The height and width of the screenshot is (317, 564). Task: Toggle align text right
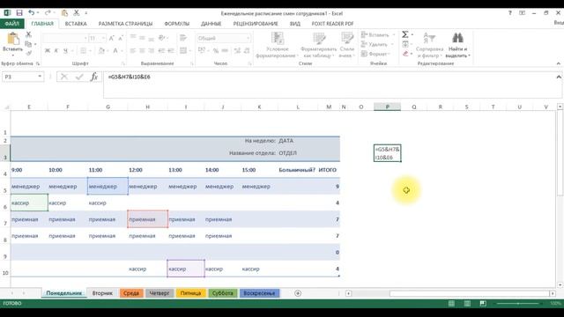(151, 51)
